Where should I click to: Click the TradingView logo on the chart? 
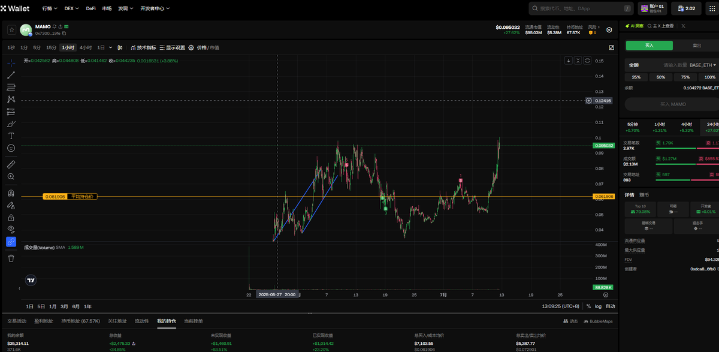click(x=31, y=279)
